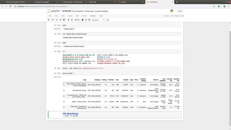Open the browser menu dots
The height and width of the screenshot is (130, 231).
(228, 6)
